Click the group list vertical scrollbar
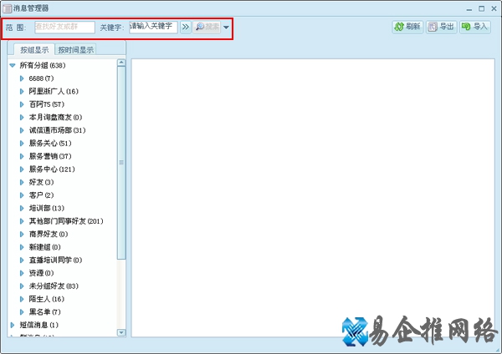The height and width of the screenshot is (354, 502). [x=121, y=163]
